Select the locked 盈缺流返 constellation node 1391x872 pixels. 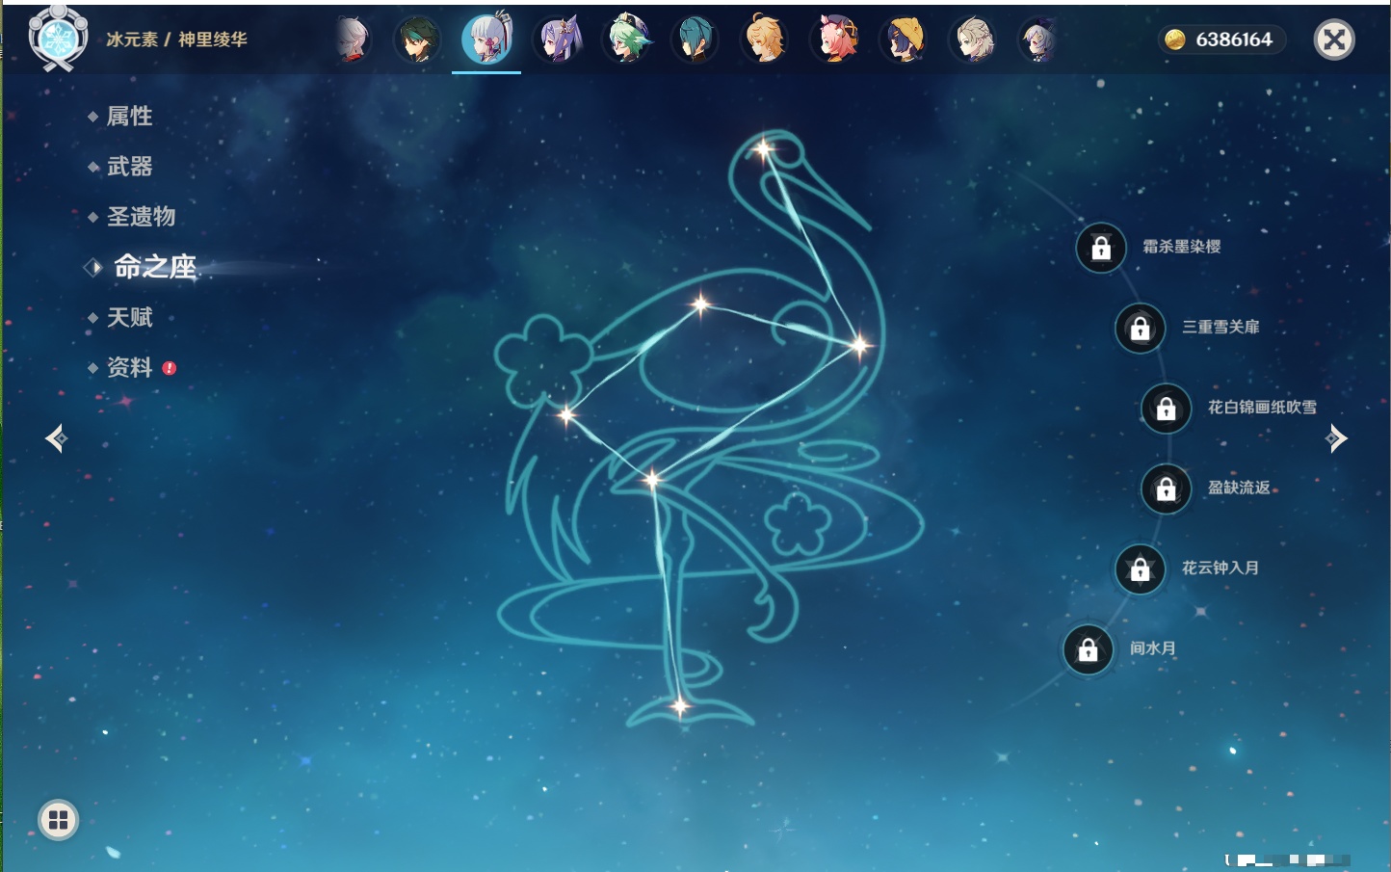[x=1167, y=489]
